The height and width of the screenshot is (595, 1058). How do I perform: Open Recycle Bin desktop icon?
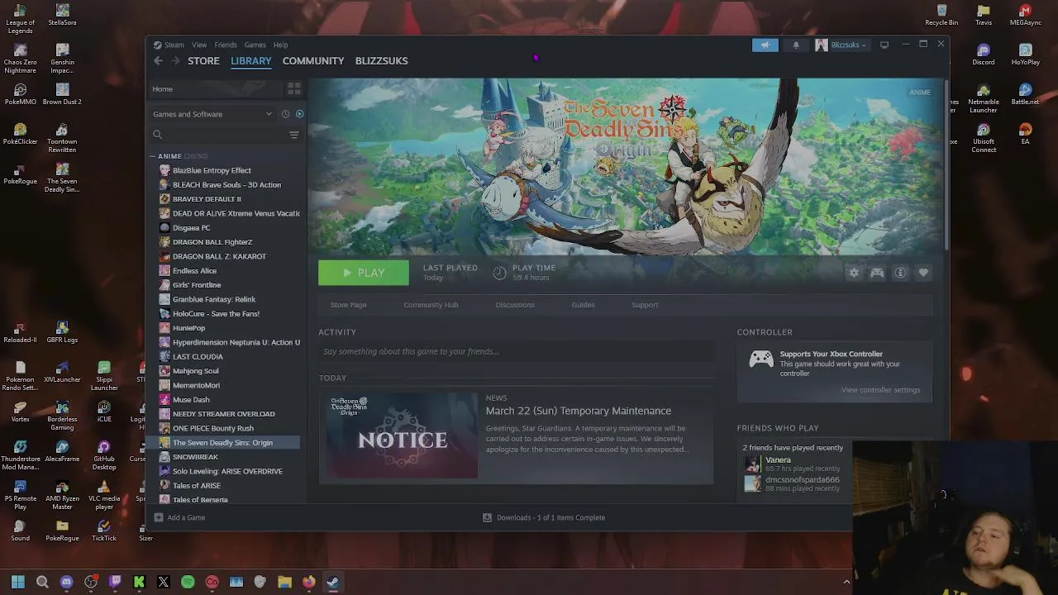click(941, 14)
